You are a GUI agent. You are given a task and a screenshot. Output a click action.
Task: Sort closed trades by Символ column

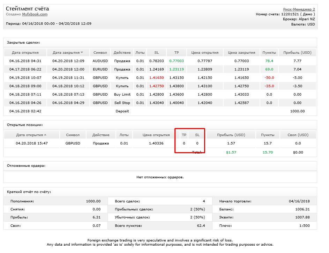click(x=100, y=52)
